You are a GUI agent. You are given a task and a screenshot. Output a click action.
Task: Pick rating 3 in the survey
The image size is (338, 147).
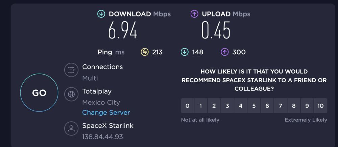(227, 106)
